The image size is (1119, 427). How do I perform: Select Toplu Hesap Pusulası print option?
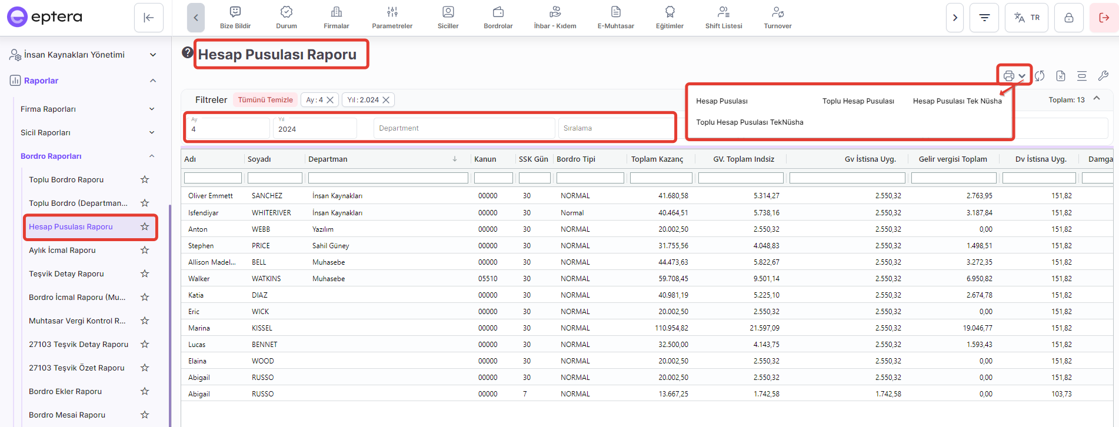pos(858,101)
